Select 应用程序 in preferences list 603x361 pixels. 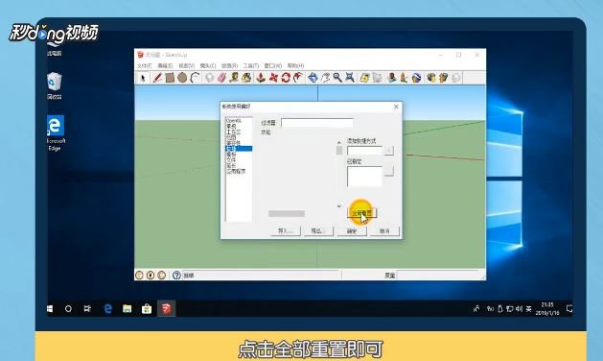[236, 171]
